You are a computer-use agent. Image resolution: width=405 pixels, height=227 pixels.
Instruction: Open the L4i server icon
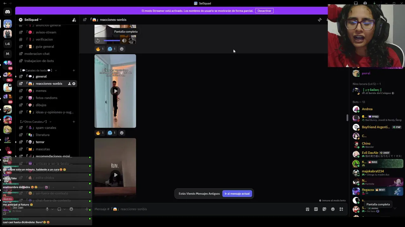pyautogui.click(x=8, y=44)
